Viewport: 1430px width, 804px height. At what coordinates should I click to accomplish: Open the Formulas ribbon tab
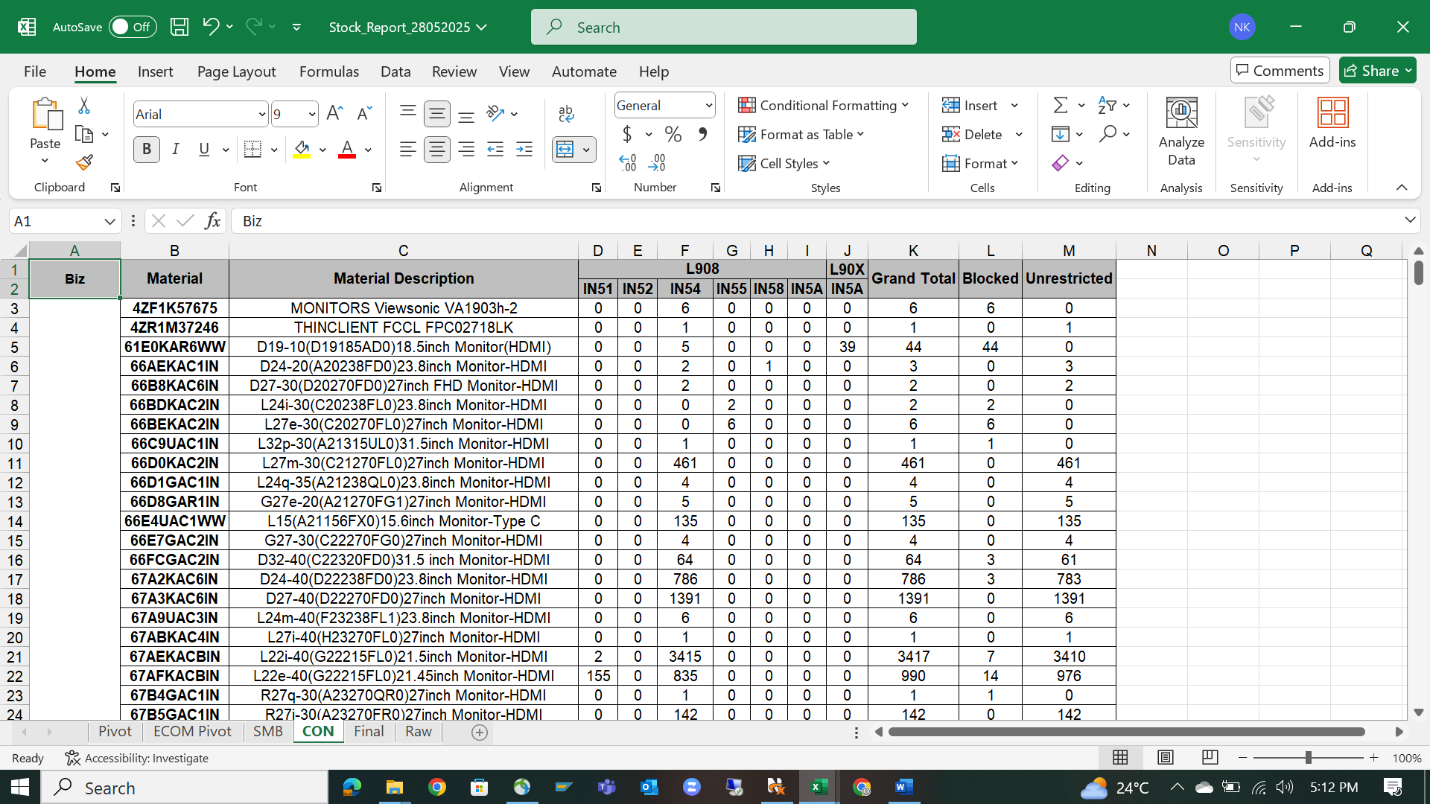point(328,71)
